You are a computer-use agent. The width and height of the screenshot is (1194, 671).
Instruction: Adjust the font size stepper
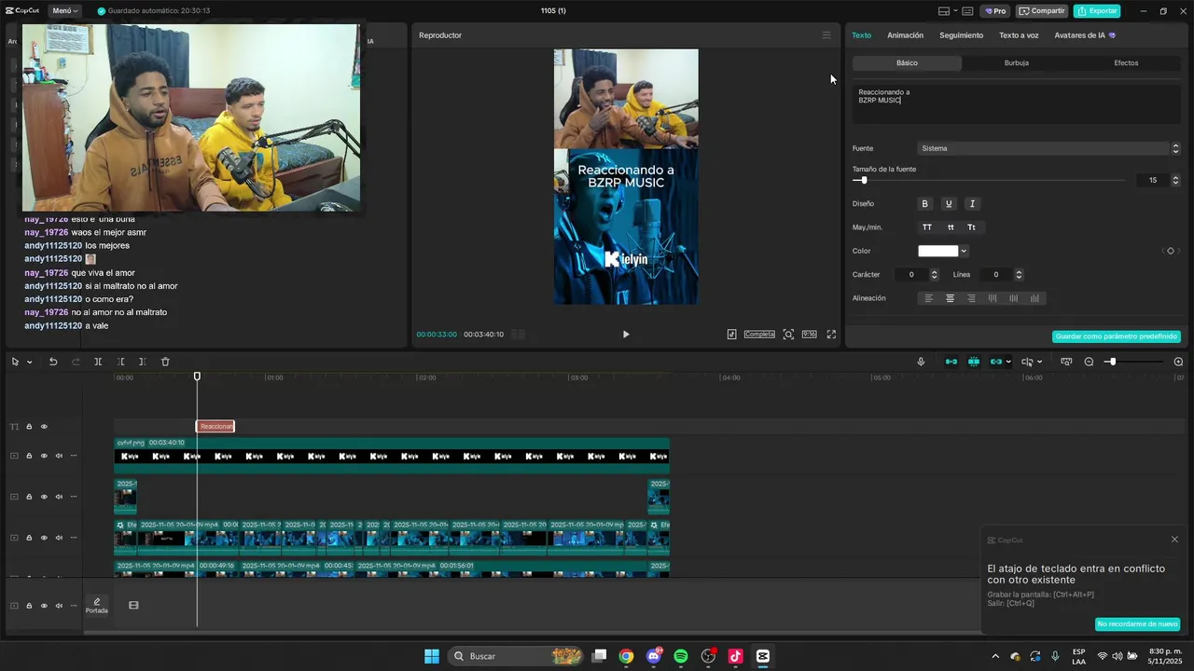1175,180
